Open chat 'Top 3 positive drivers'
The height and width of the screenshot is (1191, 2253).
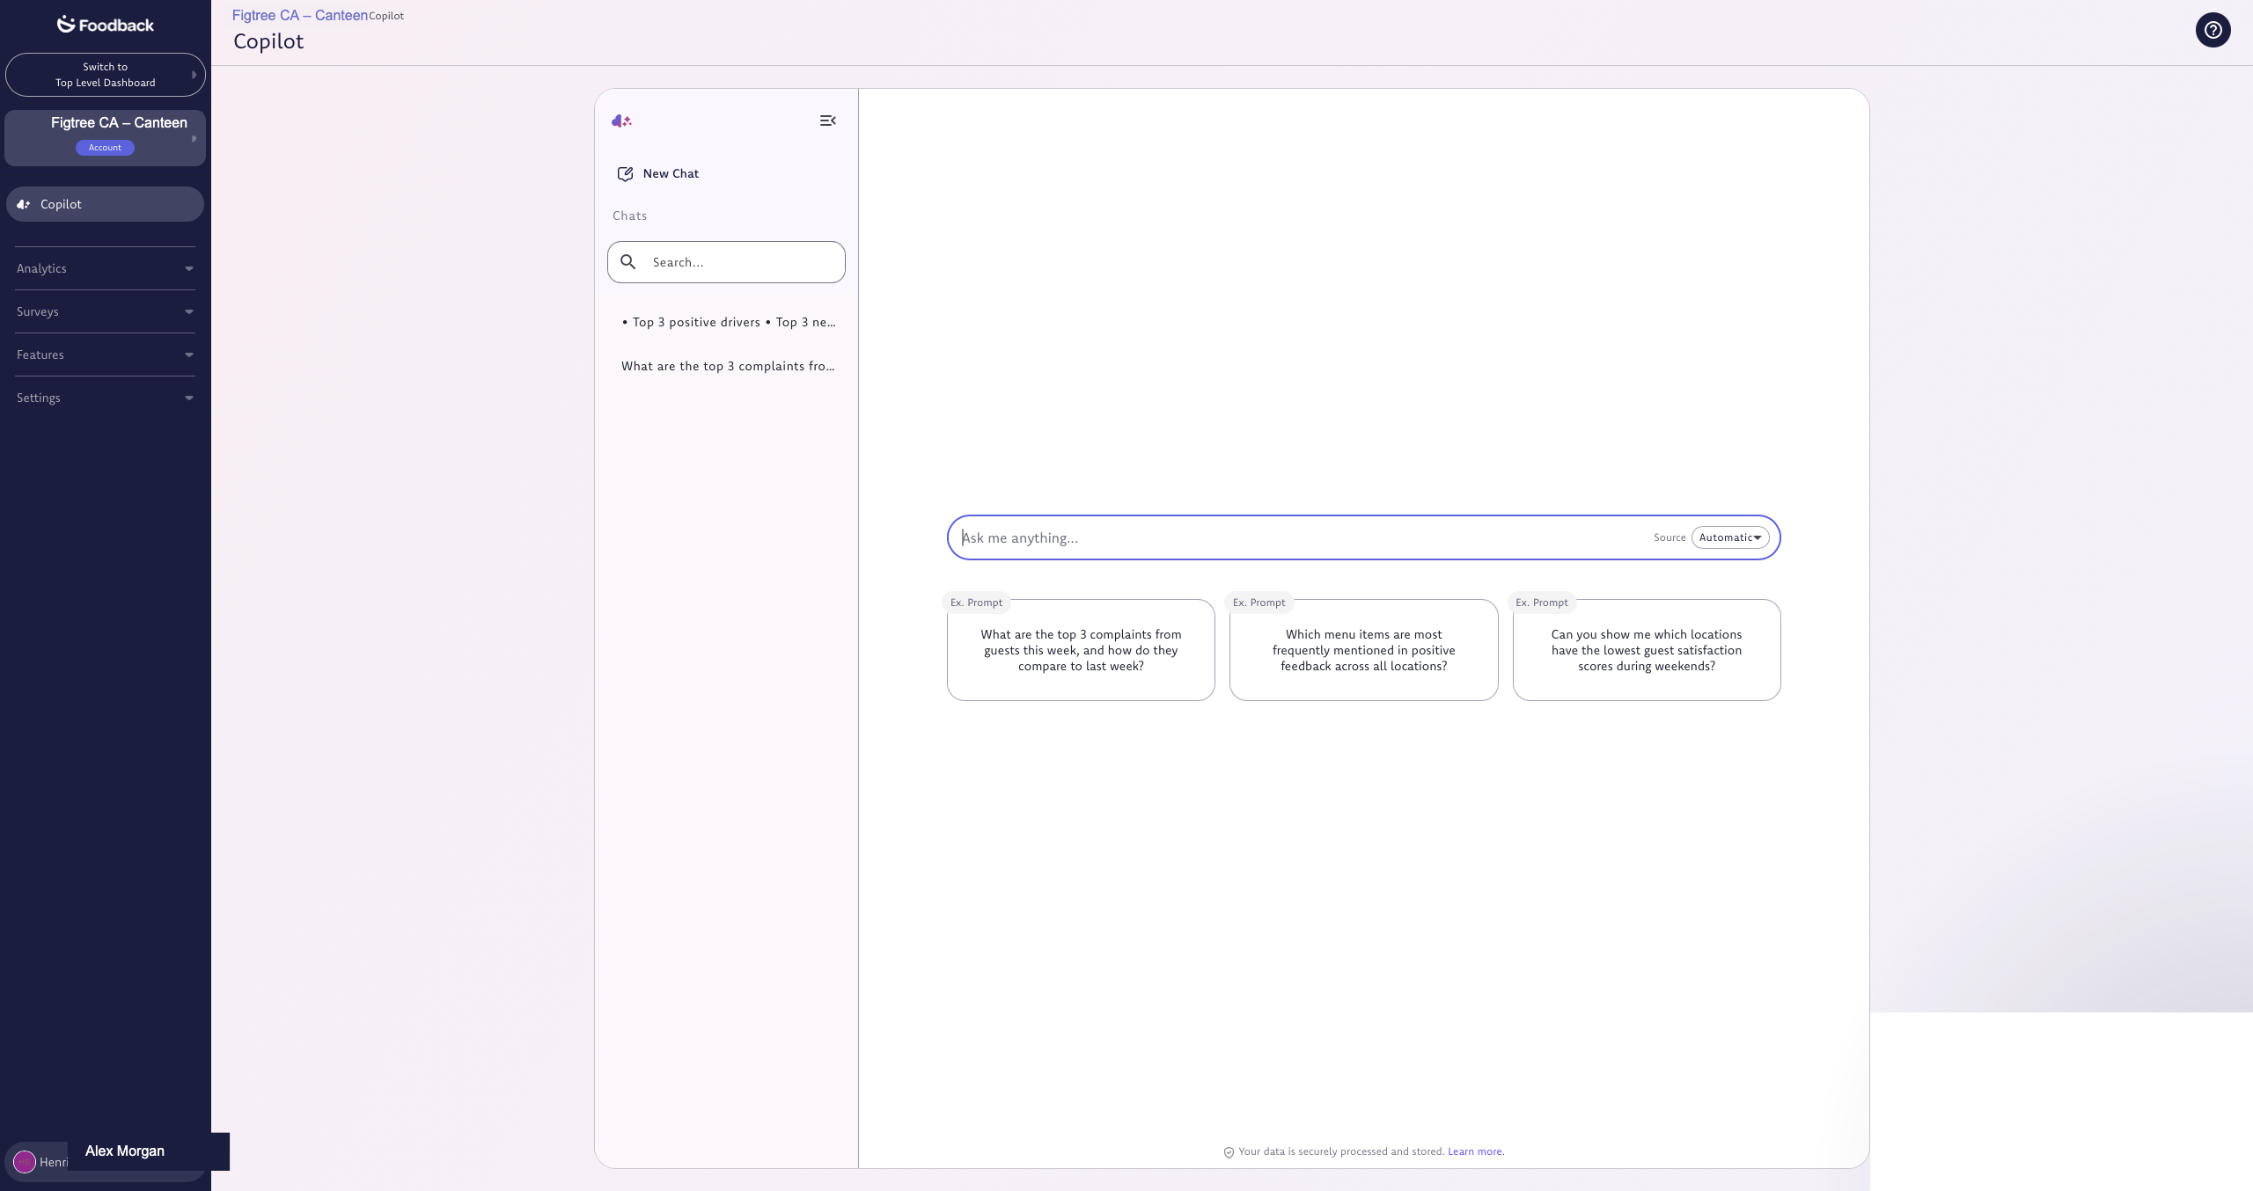click(x=728, y=322)
